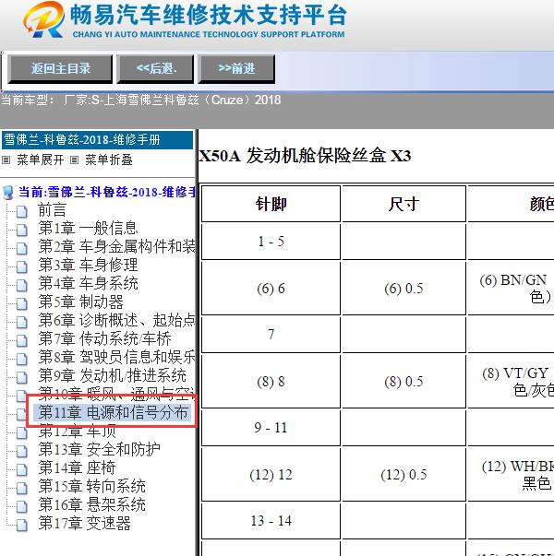Click the pin cell "9 - 11"

point(271,428)
